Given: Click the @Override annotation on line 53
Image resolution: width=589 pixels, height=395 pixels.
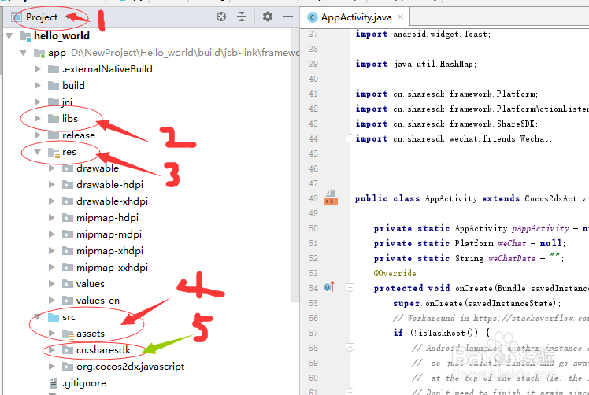Looking at the screenshot, I should click(395, 273).
